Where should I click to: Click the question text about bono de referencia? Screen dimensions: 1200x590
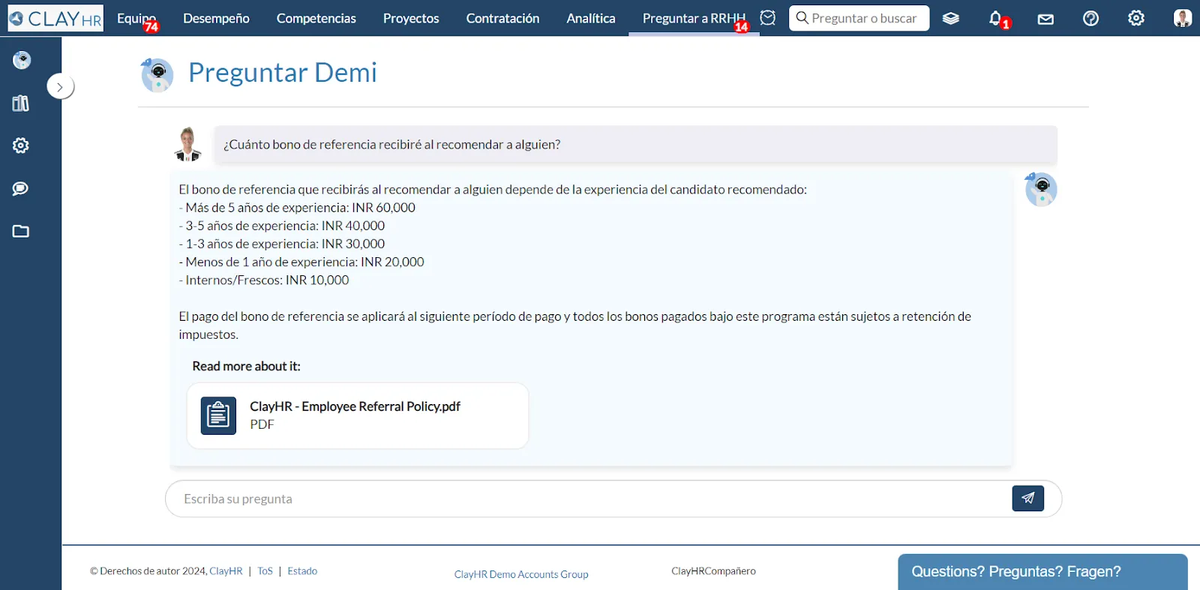(x=391, y=145)
